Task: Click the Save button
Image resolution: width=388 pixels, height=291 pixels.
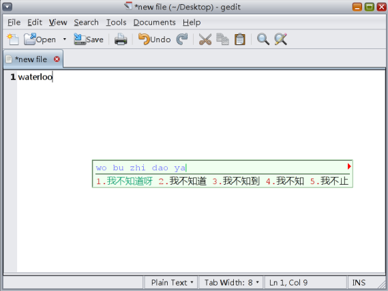Action: point(89,40)
